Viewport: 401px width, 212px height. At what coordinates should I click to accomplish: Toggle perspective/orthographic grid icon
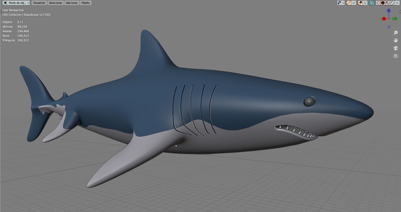coord(396,56)
